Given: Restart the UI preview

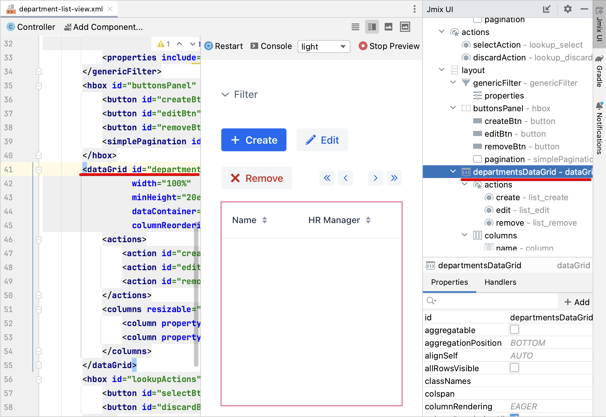Looking at the screenshot, I should point(224,46).
